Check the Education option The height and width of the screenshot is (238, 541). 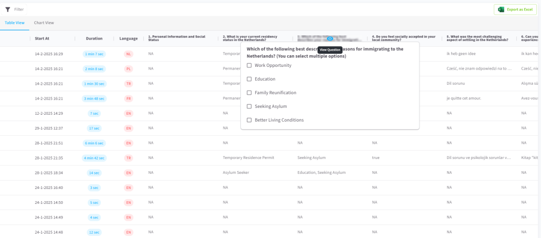(249, 79)
